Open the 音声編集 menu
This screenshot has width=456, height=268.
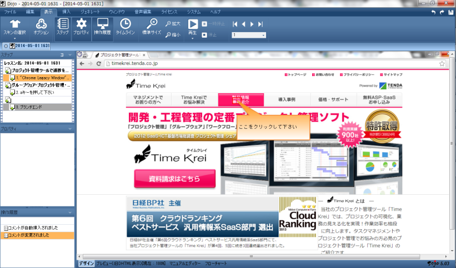pyautogui.click(x=143, y=12)
